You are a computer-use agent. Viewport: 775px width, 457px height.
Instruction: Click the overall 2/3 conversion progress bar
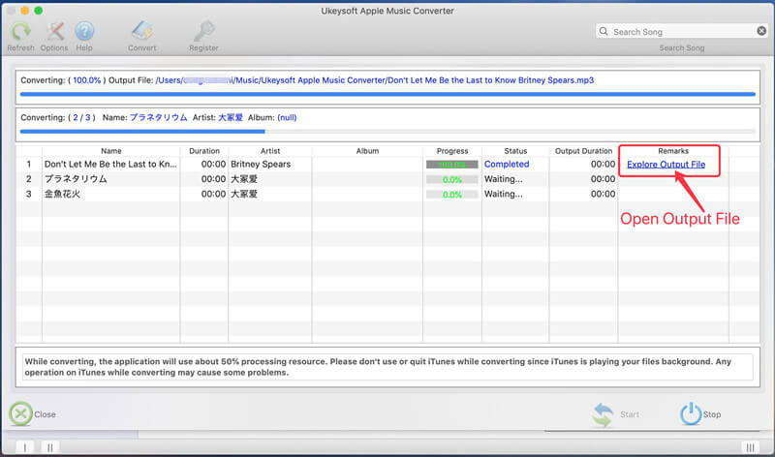pos(387,132)
